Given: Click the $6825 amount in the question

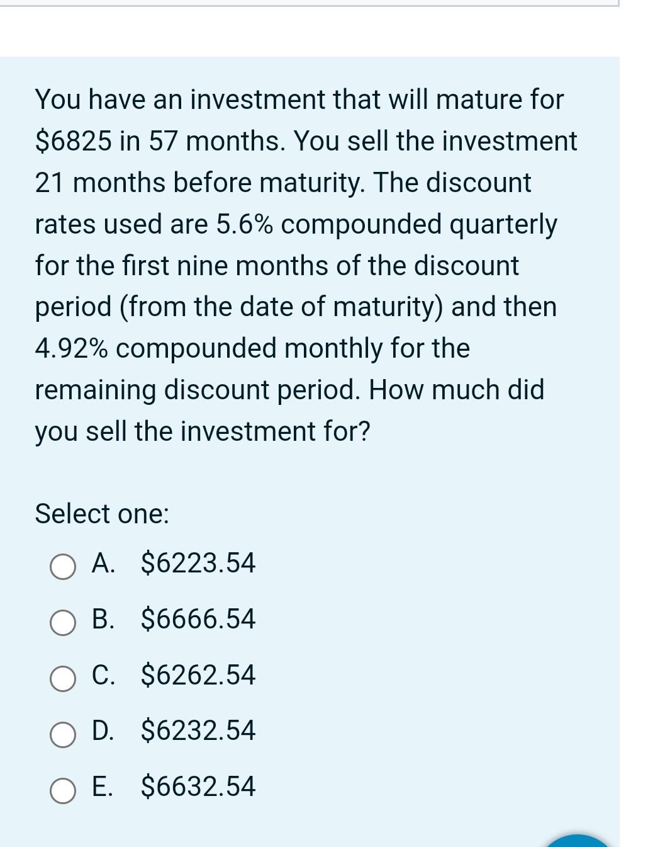Looking at the screenshot, I should (73, 141).
